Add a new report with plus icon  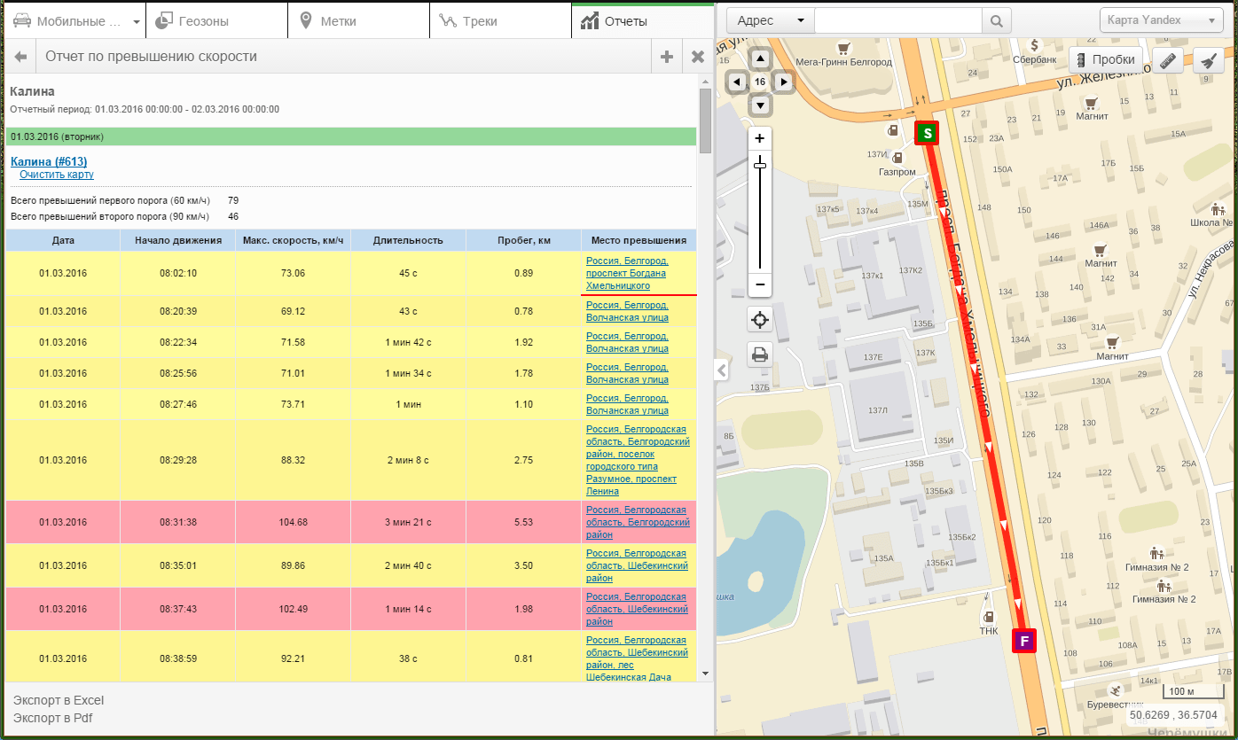[x=667, y=57]
